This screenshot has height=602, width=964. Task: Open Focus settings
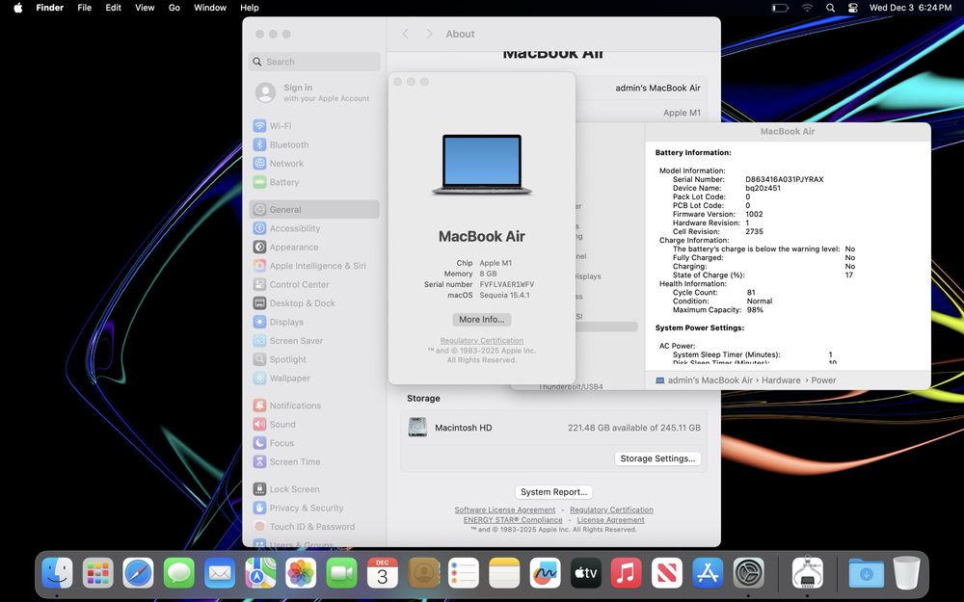pyautogui.click(x=314, y=443)
